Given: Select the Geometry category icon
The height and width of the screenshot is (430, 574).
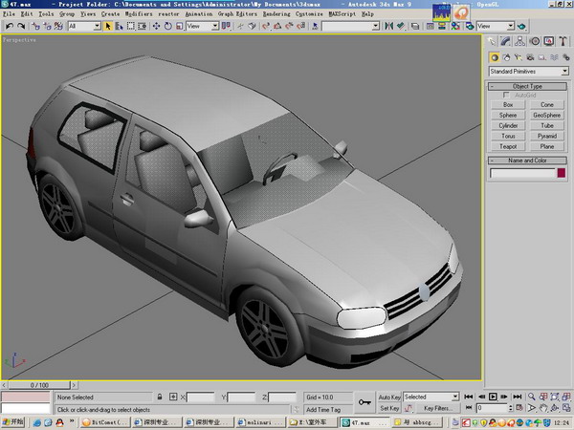Looking at the screenshot, I should pyautogui.click(x=494, y=56).
